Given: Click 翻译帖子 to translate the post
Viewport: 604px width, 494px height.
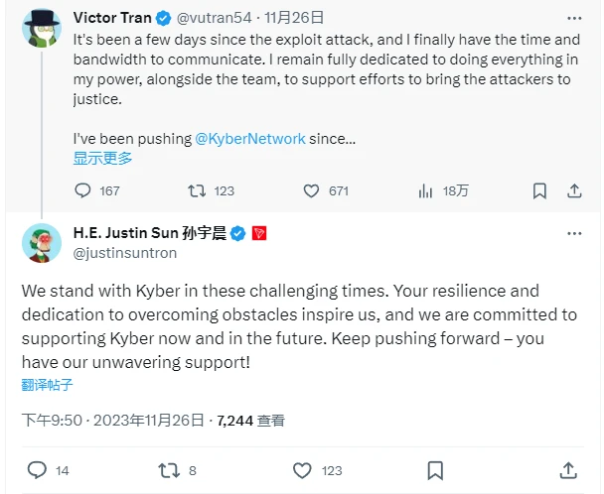Looking at the screenshot, I should pos(47,384).
